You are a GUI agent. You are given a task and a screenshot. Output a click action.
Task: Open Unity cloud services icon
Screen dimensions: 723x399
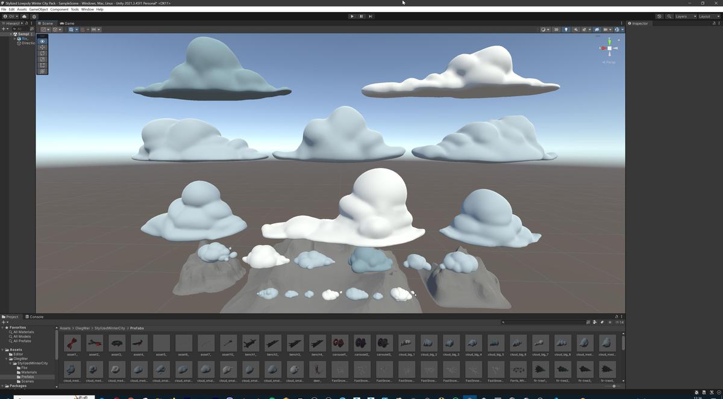[x=24, y=16]
